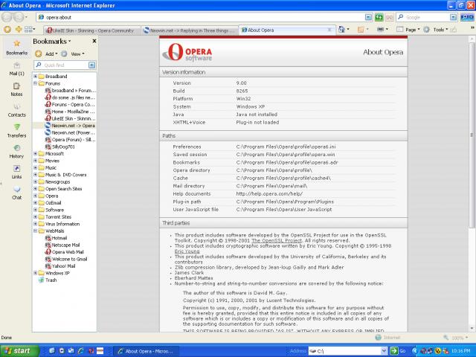
Task: Open the Links panel
Action: [16, 171]
